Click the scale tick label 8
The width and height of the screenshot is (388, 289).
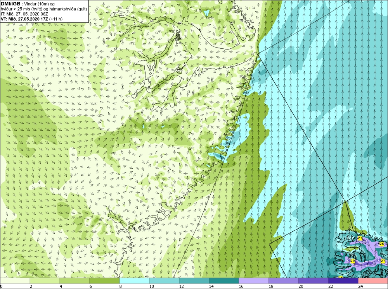click(x=121, y=286)
